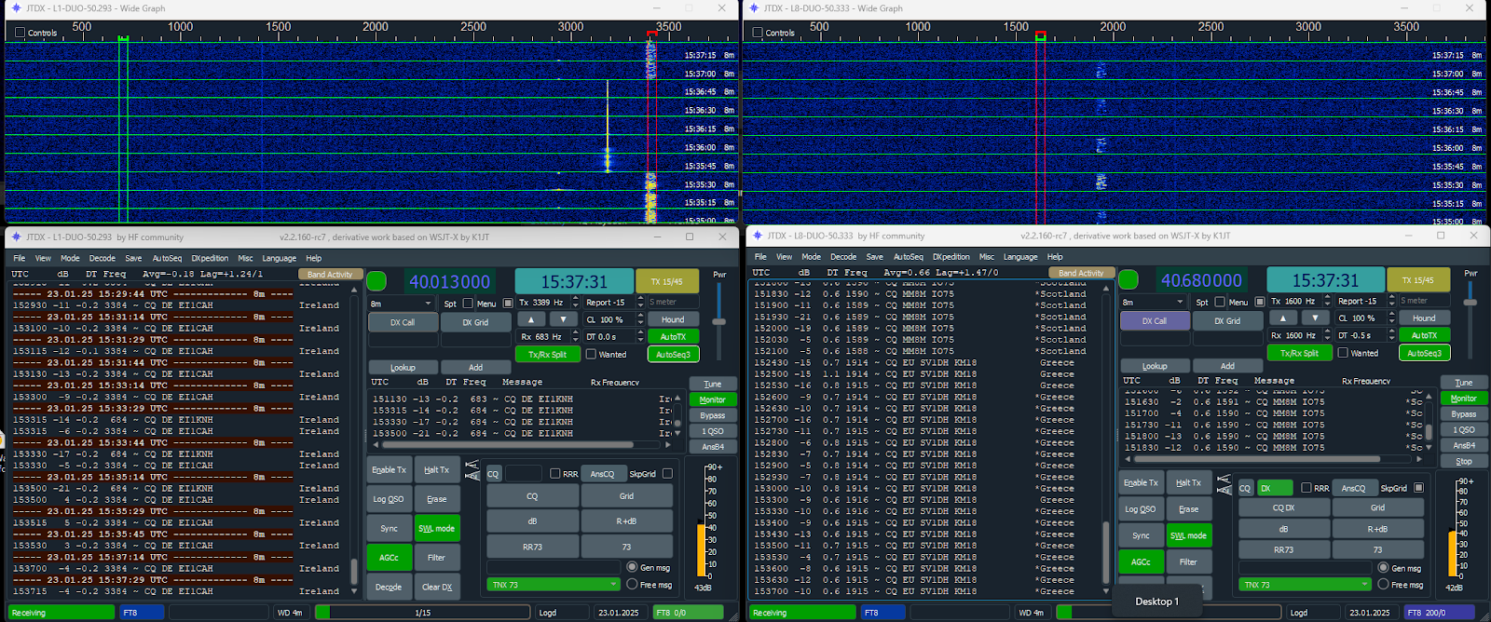Screen dimensions: 1491x622
Task: Click Stop button in L8-DUO-50.333 window
Action: click(1464, 461)
